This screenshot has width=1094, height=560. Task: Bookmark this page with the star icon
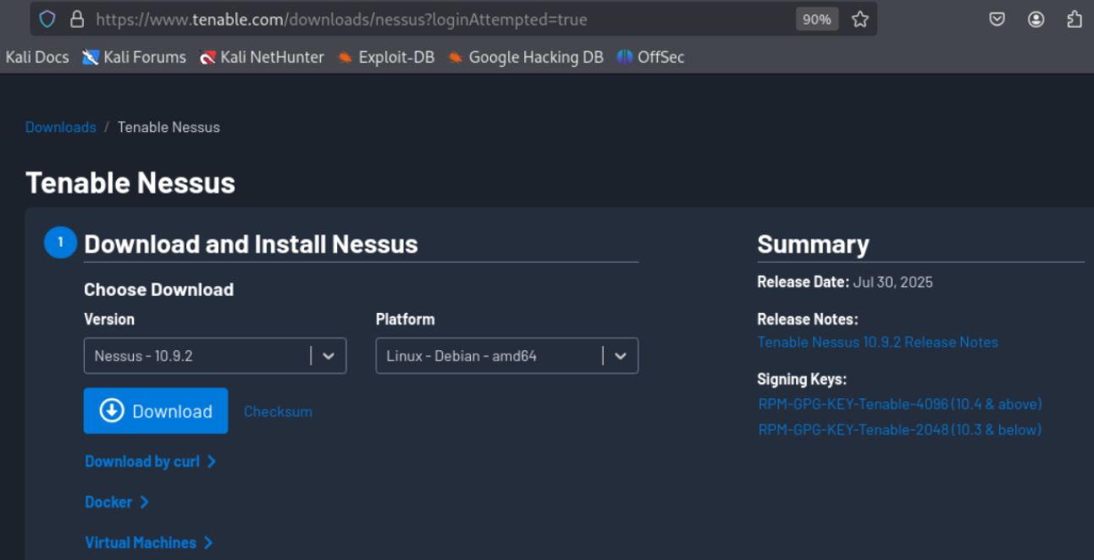[x=860, y=19]
